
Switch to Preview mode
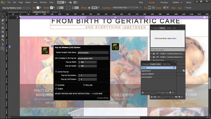pos(164,2)
